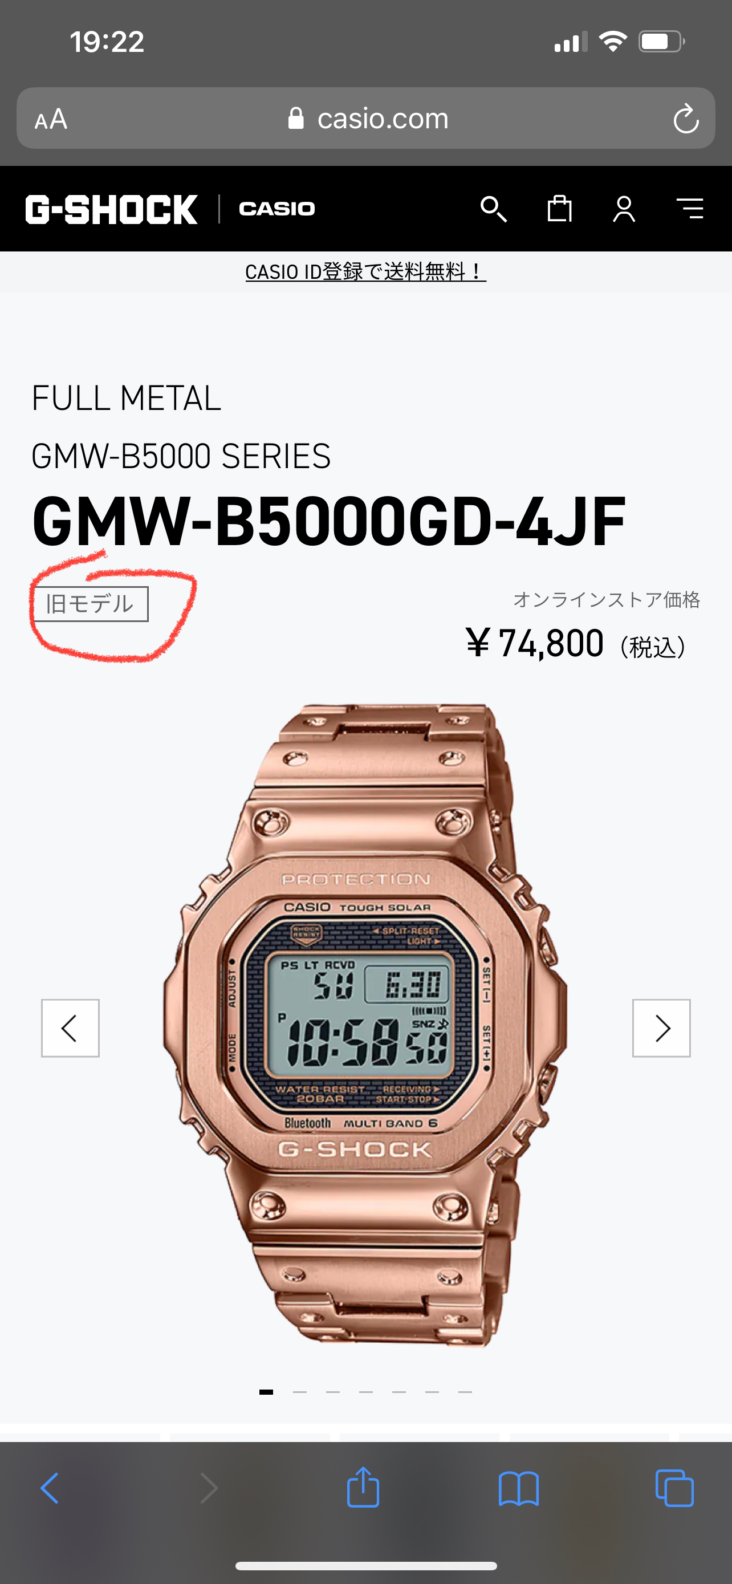The width and height of the screenshot is (732, 1584).
Task: Show the previous watch image
Action: [x=70, y=1028]
